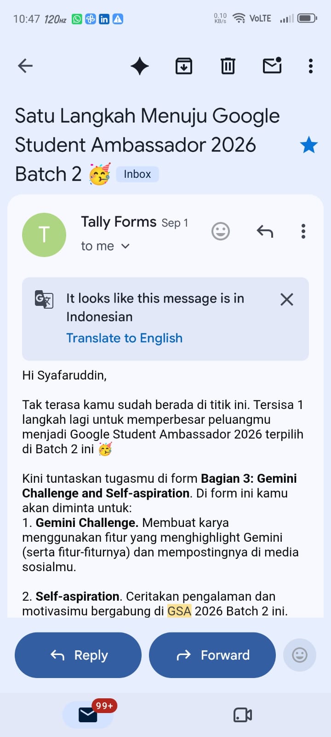The image size is (331, 737).
Task: Dismiss the Indonesian translation banner
Action: (x=287, y=299)
